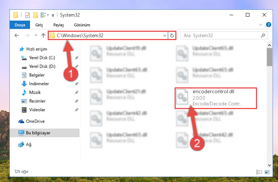This screenshot has height=182, width=278.
Task: Customize Quick Access Toolbar dropdown
Action: pos(53,16)
